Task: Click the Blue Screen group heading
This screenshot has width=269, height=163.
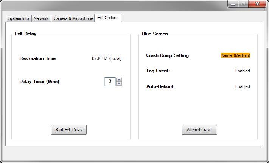Action: pos(155,34)
